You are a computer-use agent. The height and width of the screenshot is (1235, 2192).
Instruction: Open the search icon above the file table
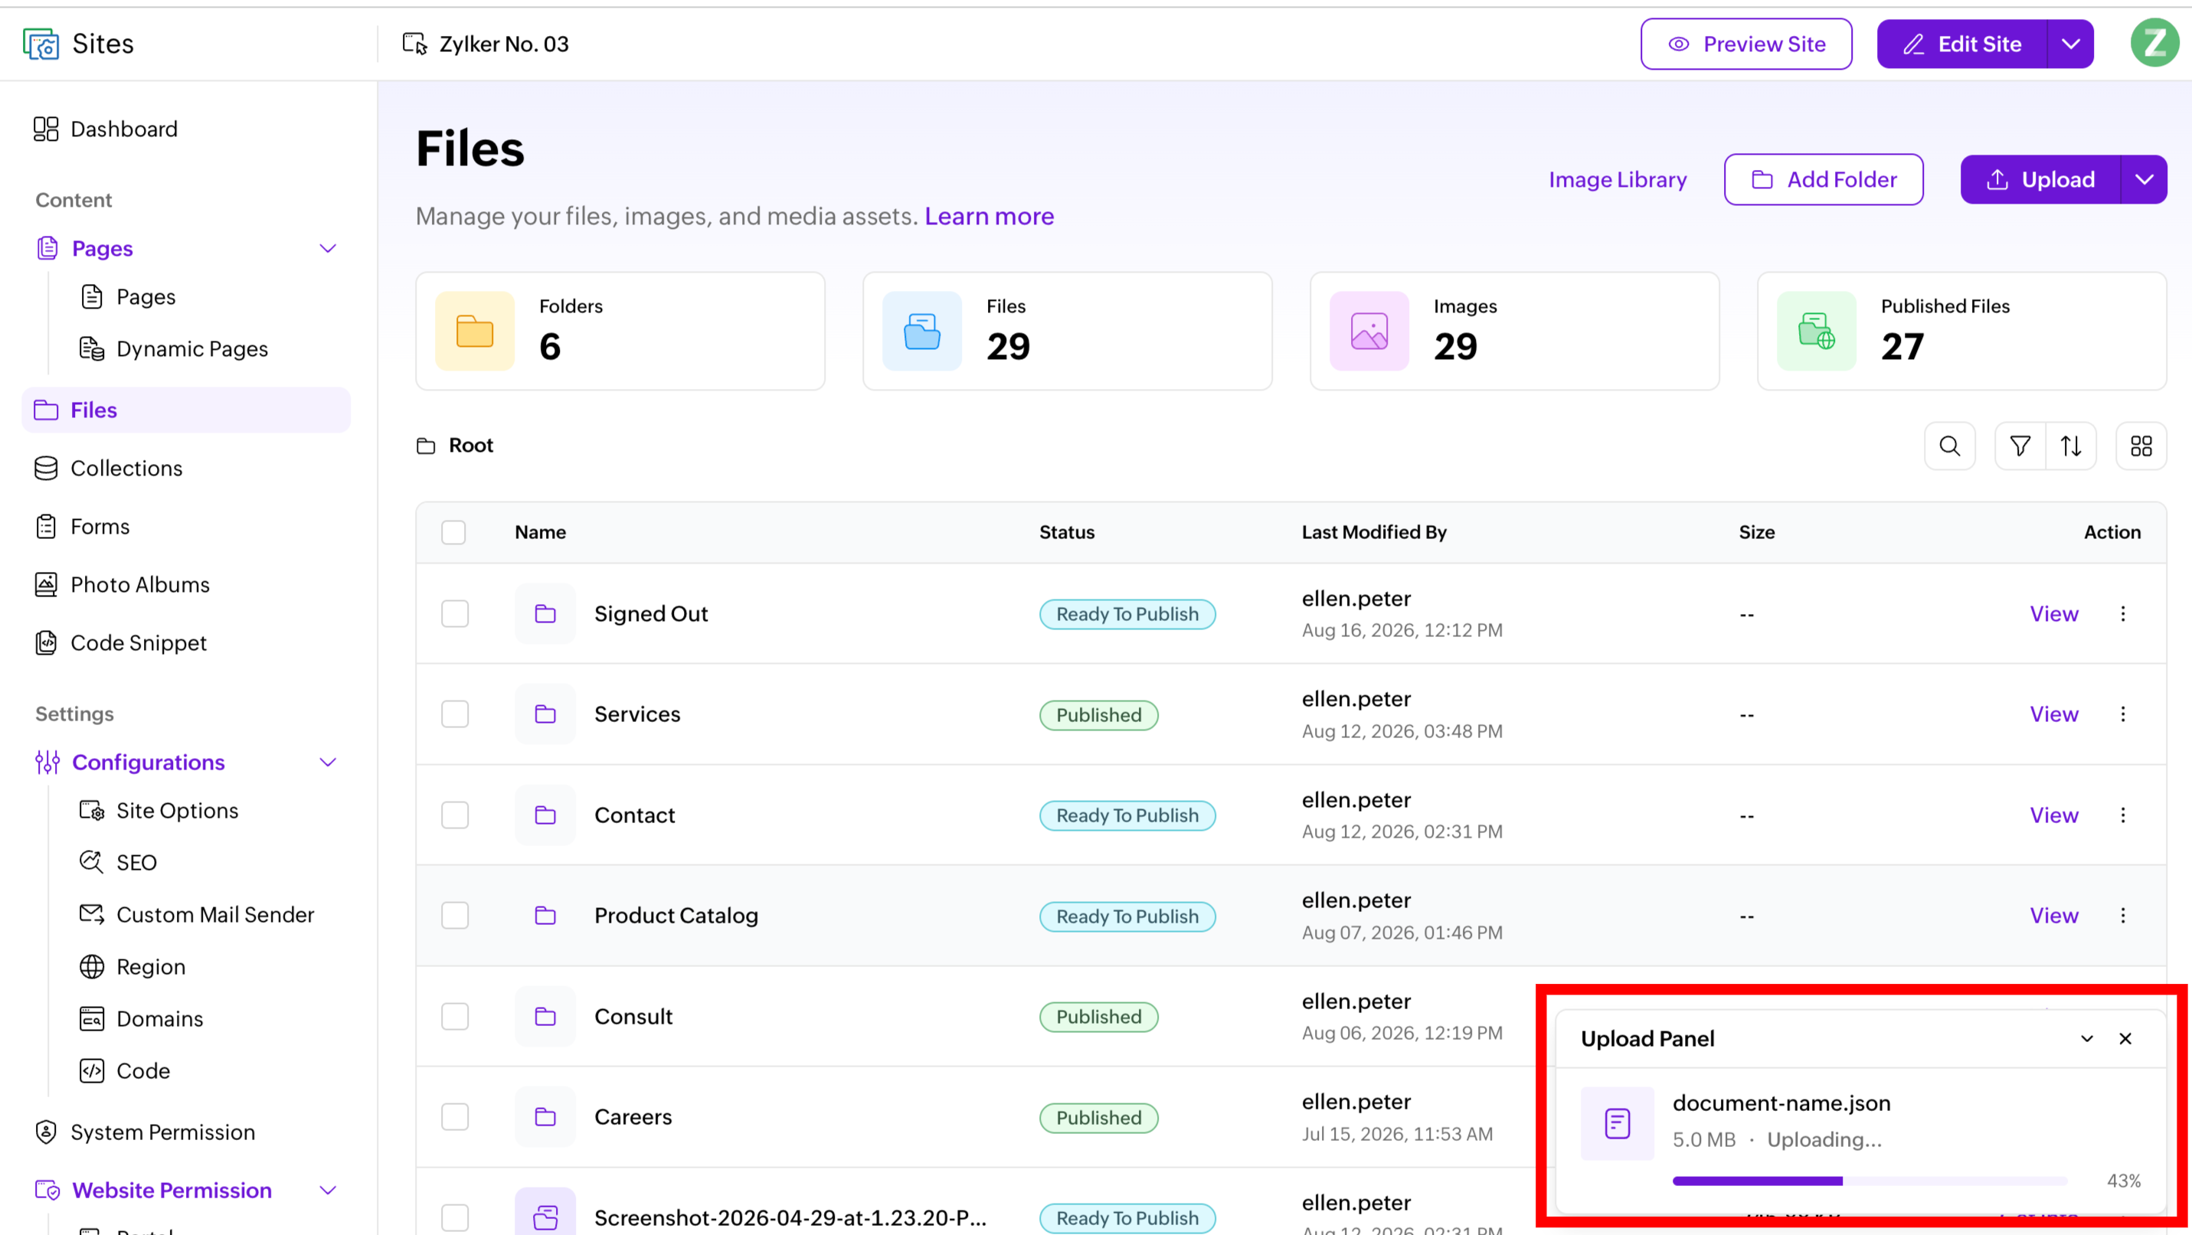[1949, 446]
